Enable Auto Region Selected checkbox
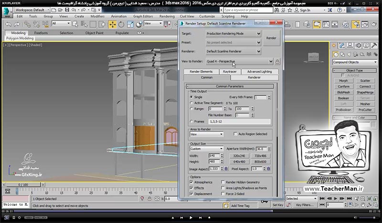 point(235,134)
